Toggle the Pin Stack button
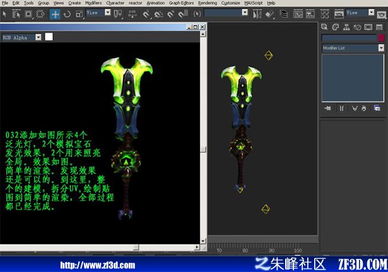Image resolution: width=388 pixels, height=272 pixels. [327, 108]
